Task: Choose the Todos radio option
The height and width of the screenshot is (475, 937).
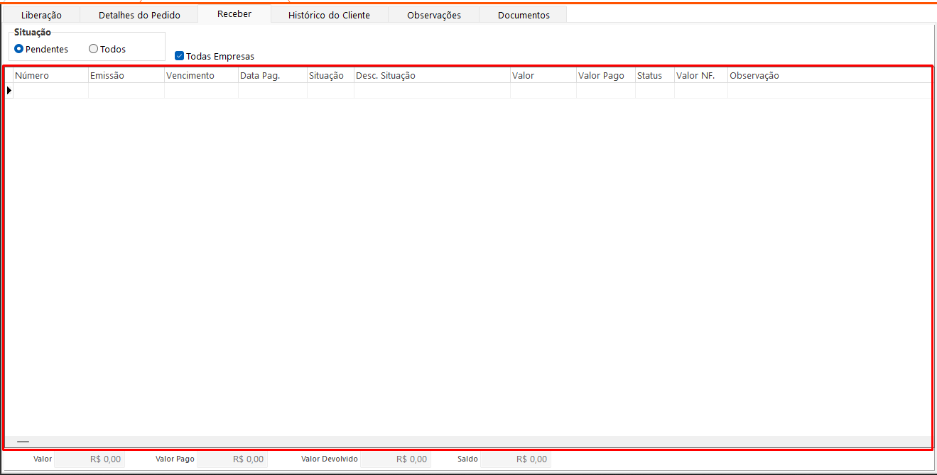Action: pos(93,49)
